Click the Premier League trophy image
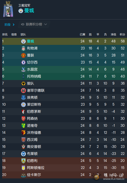The width and height of the screenshot is (127, 183). coord(8,9)
